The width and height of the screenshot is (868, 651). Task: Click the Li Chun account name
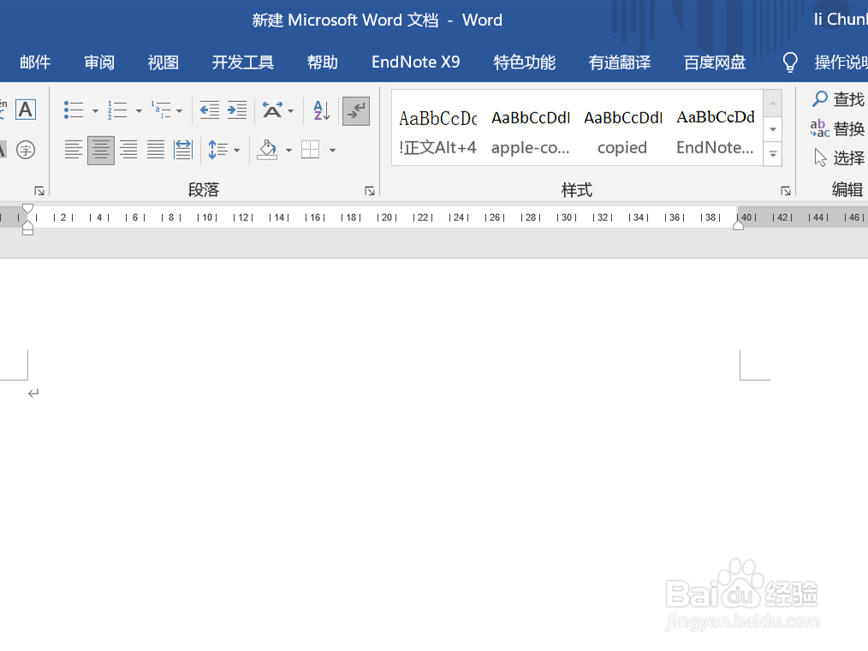click(x=840, y=20)
